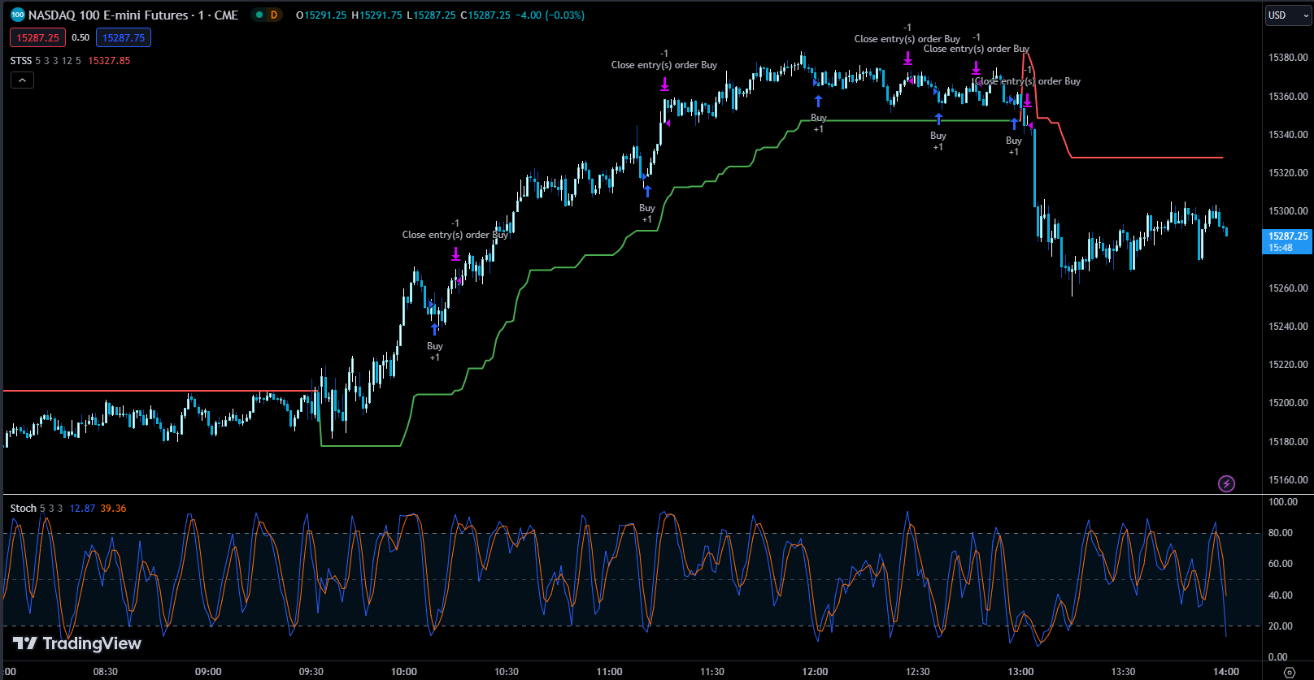
Task: Click the flat red stop line at left of chart
Action: [159, 392]
